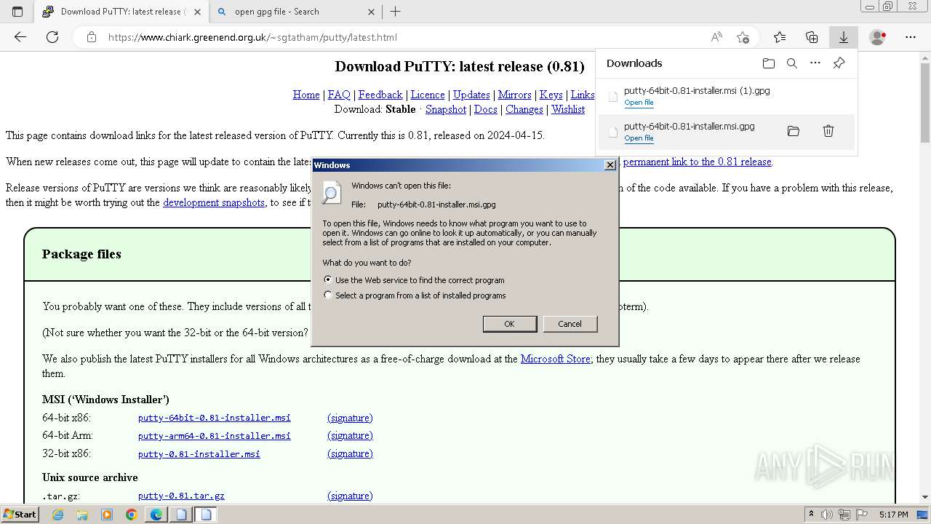This screenshot has height=524, width=931.
Task: Open the downloads folder from Downloads panel
Action: (x=769, y=63)
